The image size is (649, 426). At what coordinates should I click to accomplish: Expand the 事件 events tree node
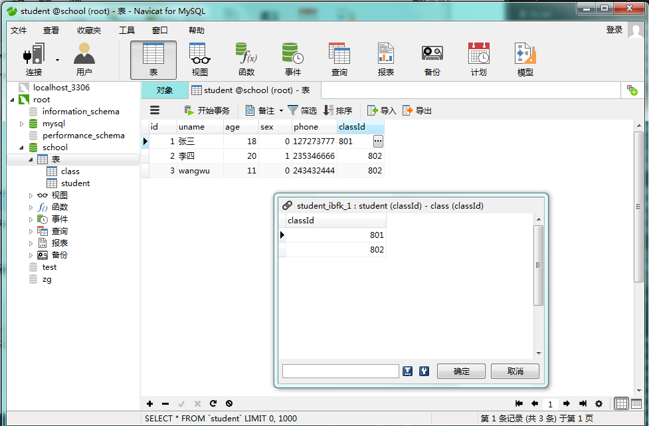pos(31,219)
